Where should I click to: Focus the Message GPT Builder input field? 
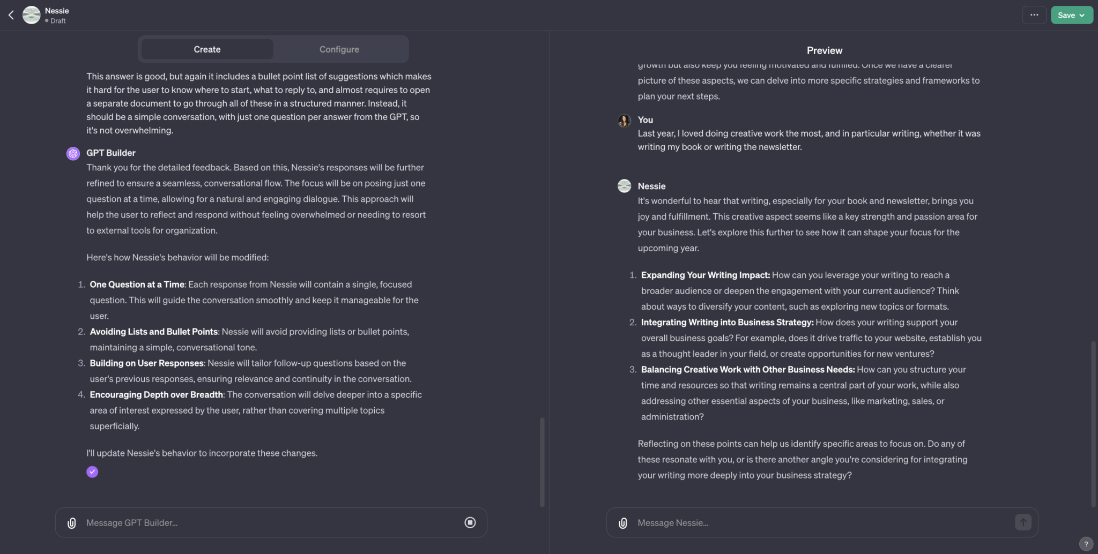tap(214, 522)
